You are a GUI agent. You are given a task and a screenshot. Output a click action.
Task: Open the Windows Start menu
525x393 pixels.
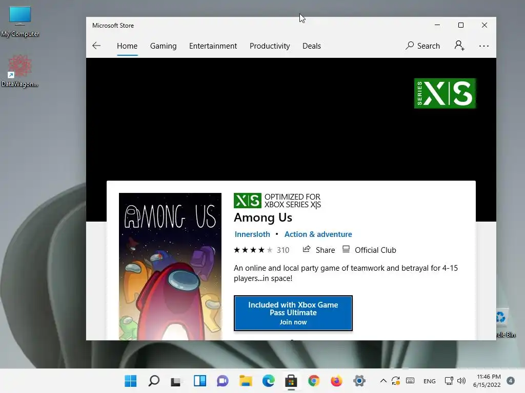[131, 381]
